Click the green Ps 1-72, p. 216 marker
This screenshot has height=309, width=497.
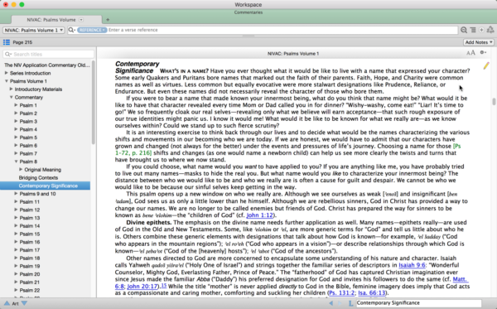133,153
